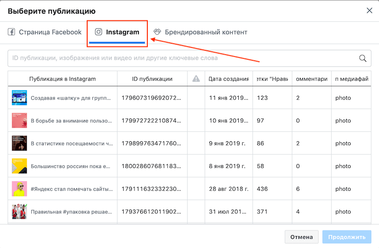This screenshot has height=248, width=379.
Task: Close the publication selection dialog
Action: (x=370, y=10)
